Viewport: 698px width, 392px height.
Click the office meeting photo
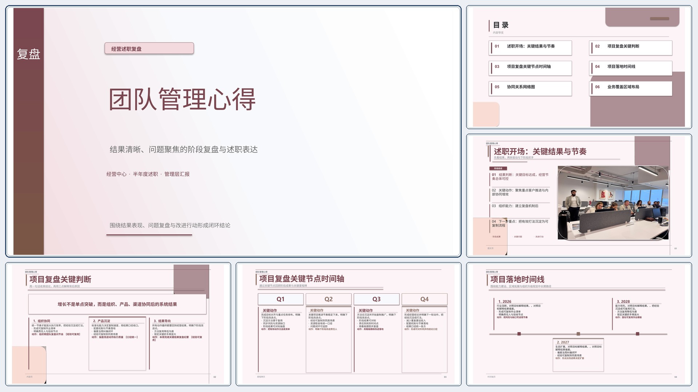coord(613,203)
